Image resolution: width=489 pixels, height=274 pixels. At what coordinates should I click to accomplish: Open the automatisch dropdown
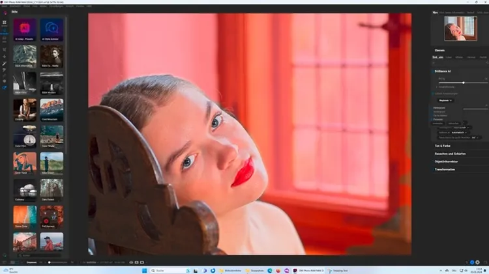tap(459, 133)
